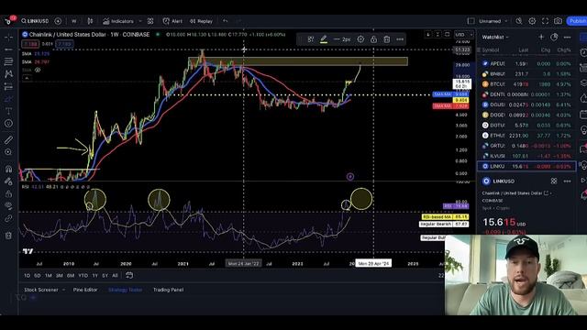Lock the selected drawing
This screenshot has width=587, height=330.
tap(373, 39)
